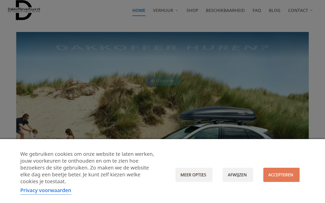Click the Dakkofferverhuur.nl logo
325x203 pixels.
point(24,10)
